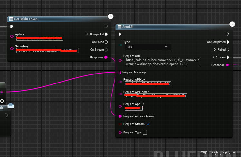241x157 pixels.
Task: Click the Request APISecret text field
Action: coord(156,96)
